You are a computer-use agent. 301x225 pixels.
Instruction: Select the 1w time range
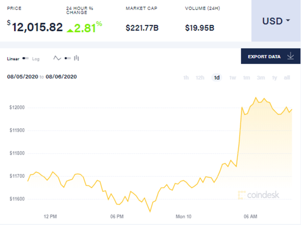click(x=232, y=78)
